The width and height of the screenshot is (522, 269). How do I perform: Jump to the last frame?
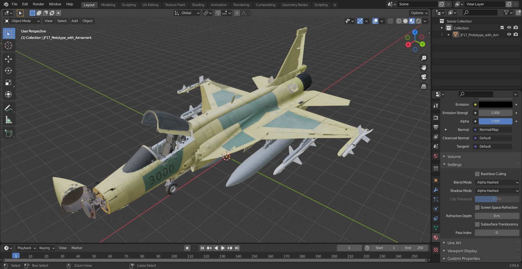[x=237, y=248]
